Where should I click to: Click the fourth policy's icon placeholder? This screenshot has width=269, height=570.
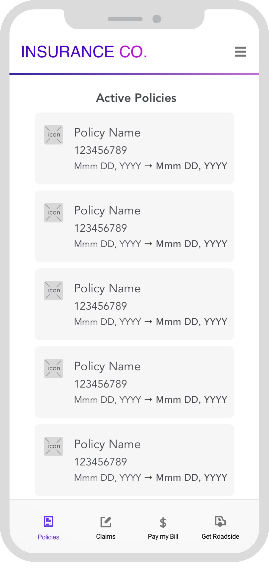pyautogui.click(x=54, y=368)
